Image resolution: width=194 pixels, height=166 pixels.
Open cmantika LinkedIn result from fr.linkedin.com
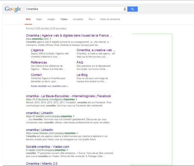39,113
